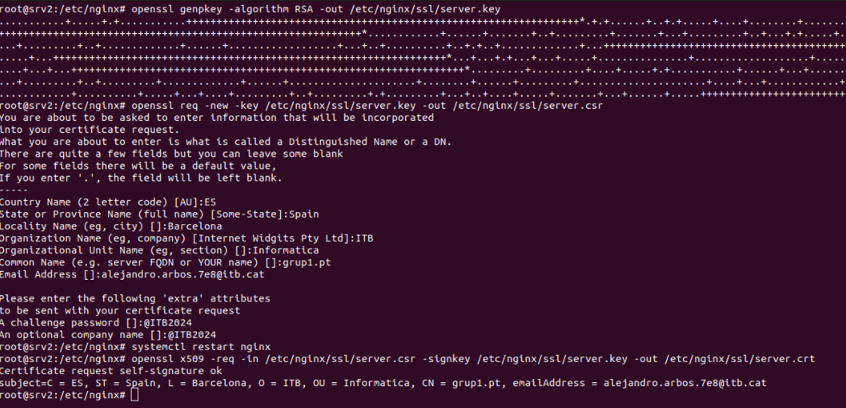Click the 'State or Province Name' line
This screenshot has height=408, width=846.
pyautogui.click(x=159, y=214)
